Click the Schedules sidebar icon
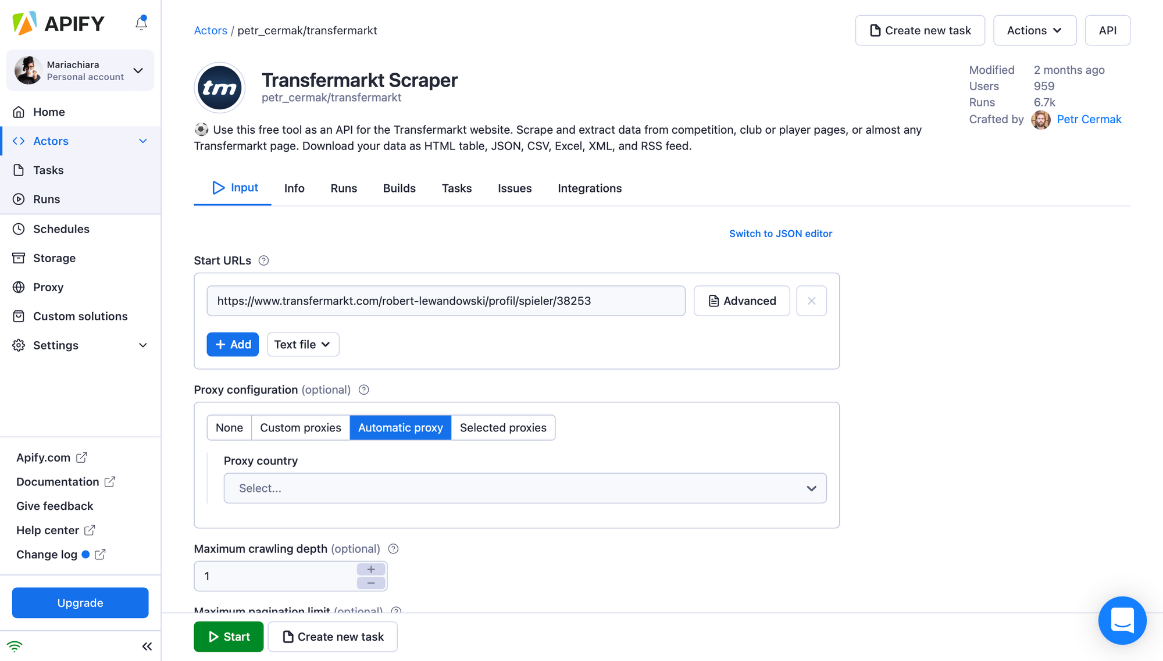This screenshot has height=661, width=1163. point(19,228)
